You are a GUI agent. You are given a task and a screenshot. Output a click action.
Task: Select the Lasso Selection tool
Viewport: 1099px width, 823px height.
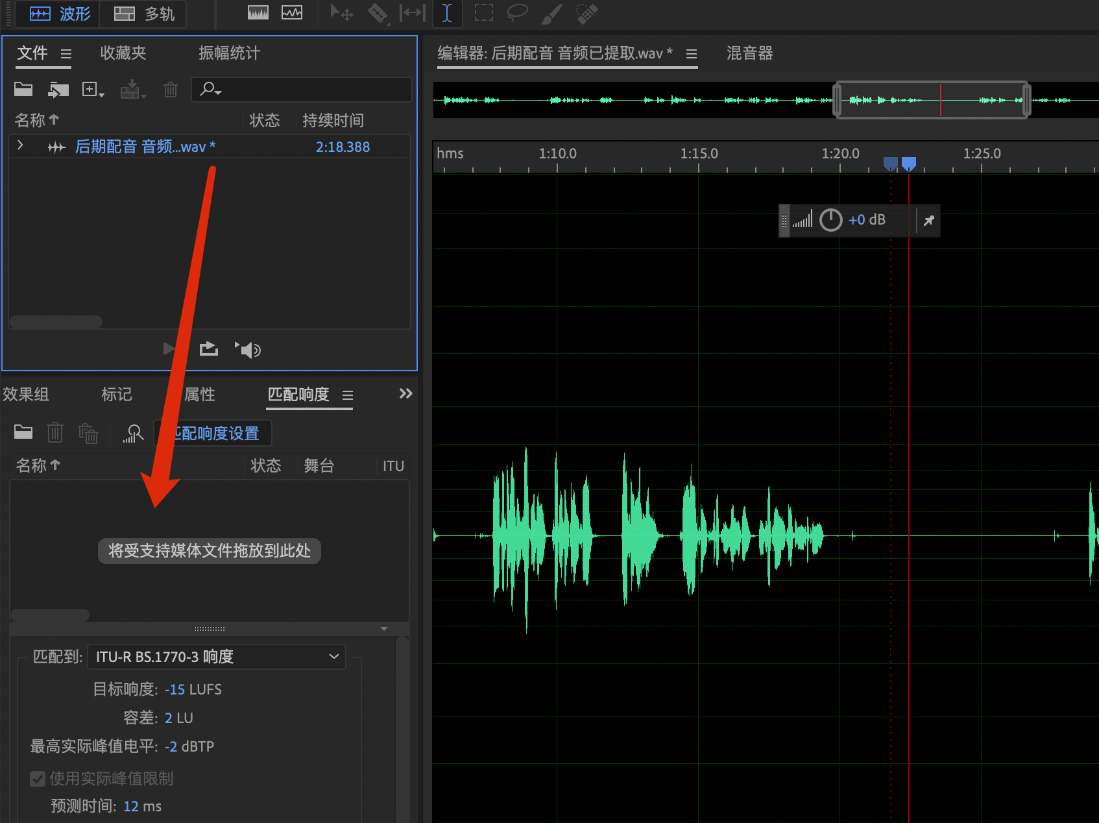coord(517,13)
